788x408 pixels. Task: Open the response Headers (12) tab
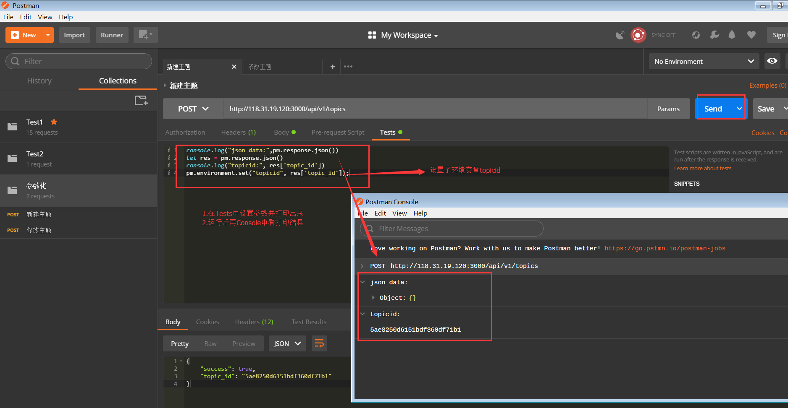tap(254, 322)
